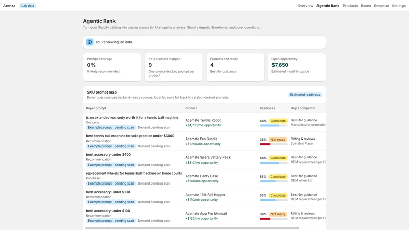Click Not ready badge for App Pro (Annual)
The width and height of the screenshot is (409, 230).
pyautogui.click(x=278, y=214)
